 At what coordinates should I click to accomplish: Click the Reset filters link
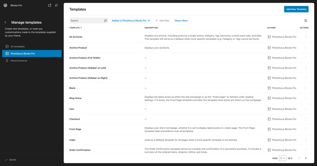pyautogui.click(x=181, y=21)
